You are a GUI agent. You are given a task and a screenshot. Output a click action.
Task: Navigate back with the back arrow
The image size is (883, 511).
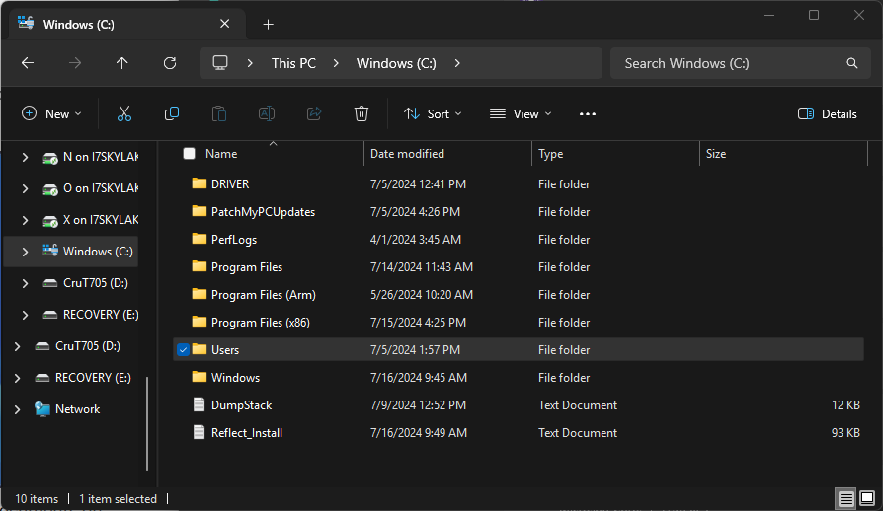(28, 63)
